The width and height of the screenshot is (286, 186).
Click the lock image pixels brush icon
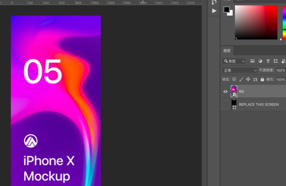[241, 80]
